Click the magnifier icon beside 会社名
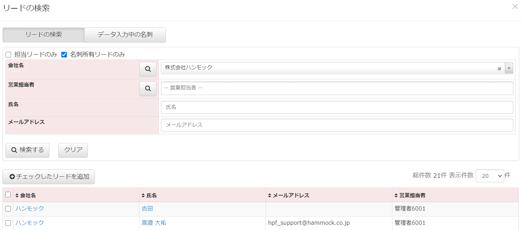 click(148, 69)
